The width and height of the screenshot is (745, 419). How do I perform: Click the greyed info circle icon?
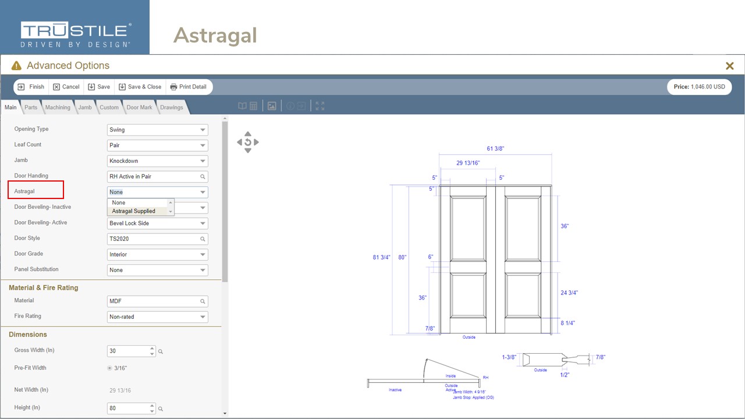(x=290, y=106)
